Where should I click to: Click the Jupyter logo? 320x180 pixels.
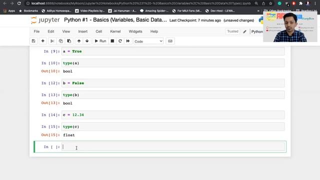[x=45, y=20]
